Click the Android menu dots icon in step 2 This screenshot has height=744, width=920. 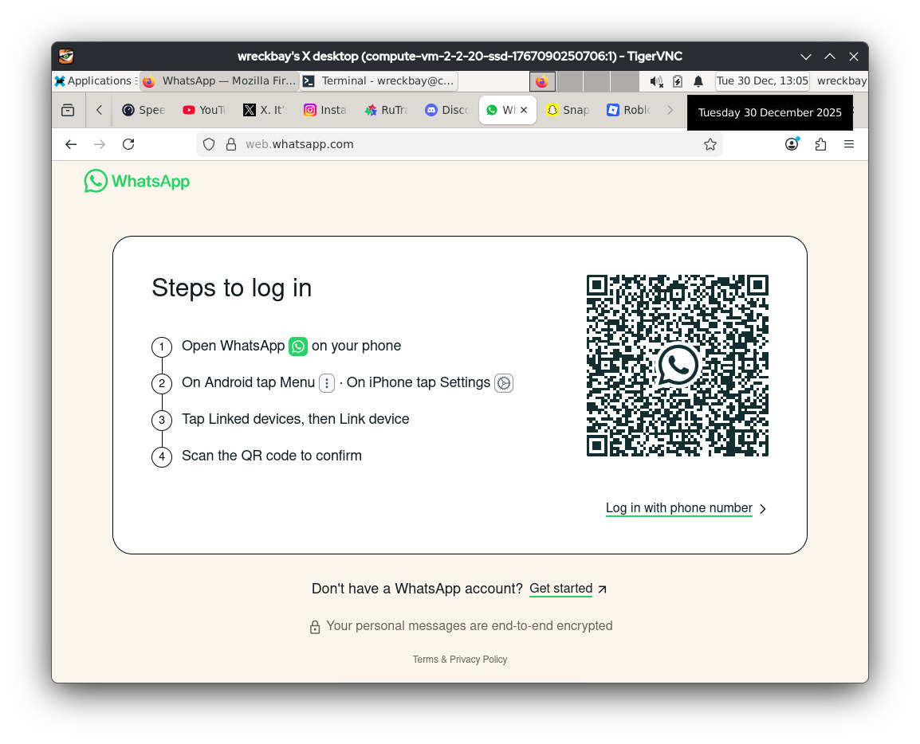327,383
